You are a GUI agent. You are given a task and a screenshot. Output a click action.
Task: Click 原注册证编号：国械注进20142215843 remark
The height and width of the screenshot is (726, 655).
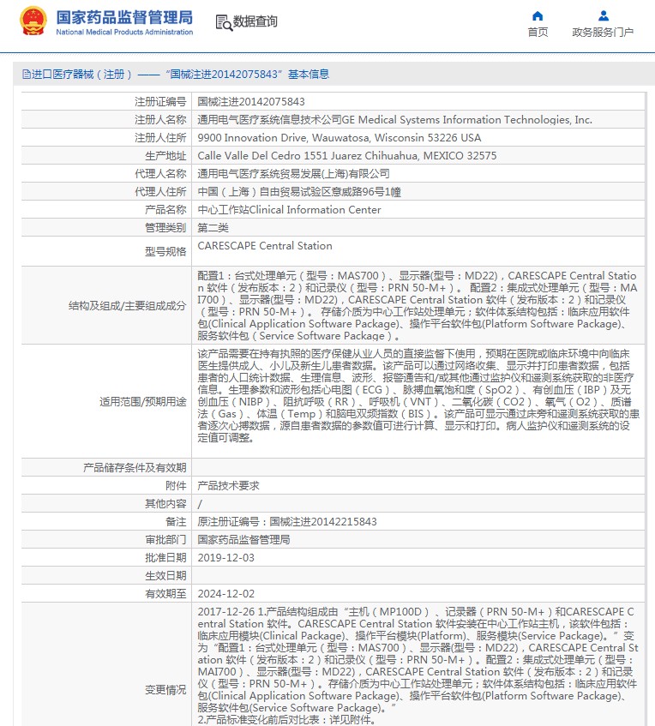(x=286, y=522)
